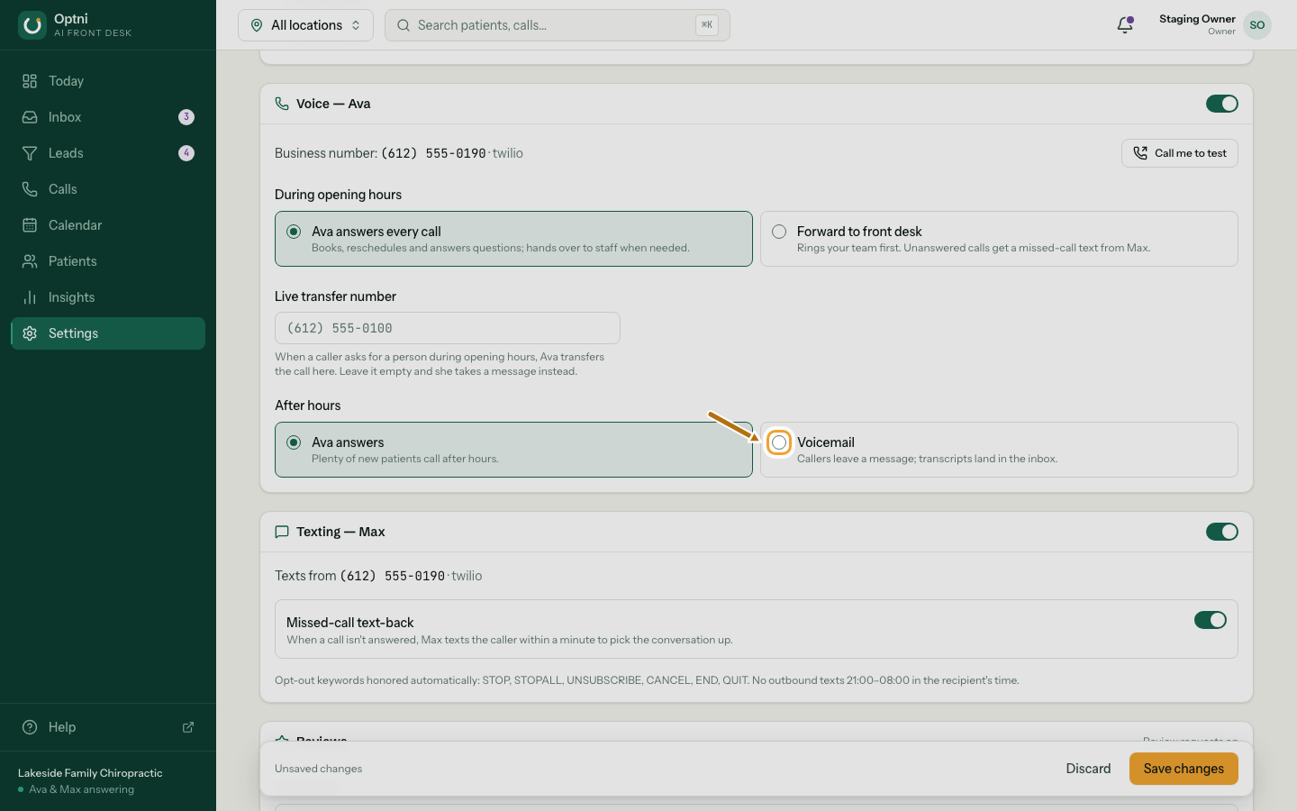Navigate to Insights
The image size is (1297, 811).
pos(108,297)
